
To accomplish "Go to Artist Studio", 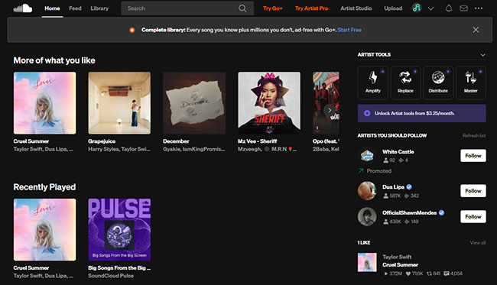I will 356,8.
